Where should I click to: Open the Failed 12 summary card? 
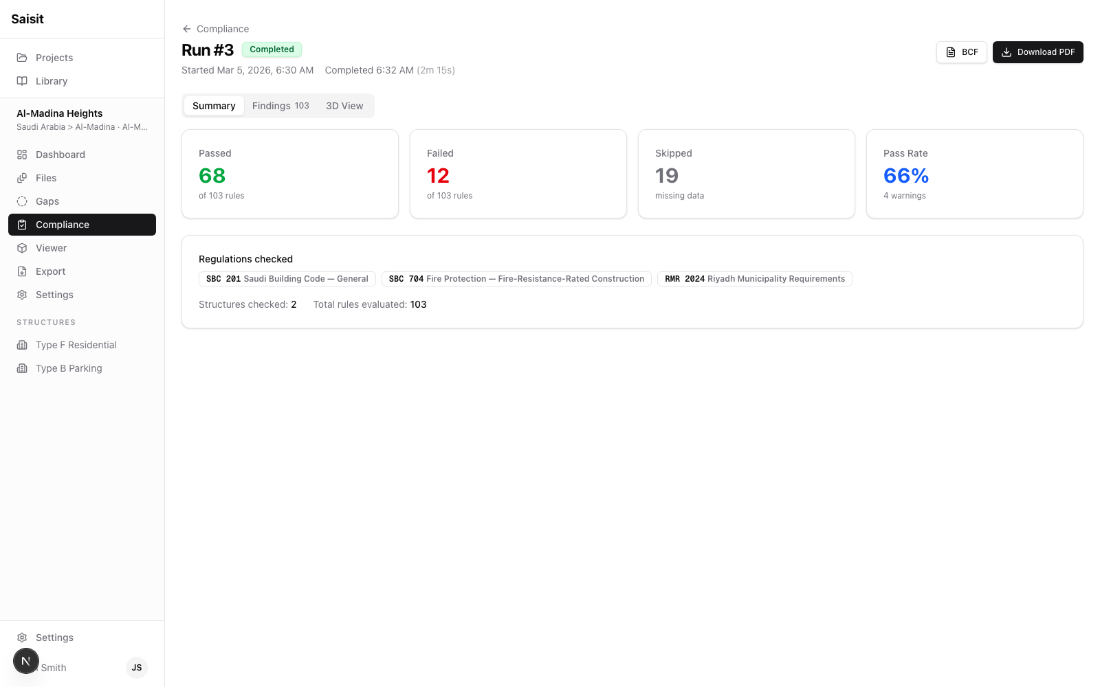point(518,174)
